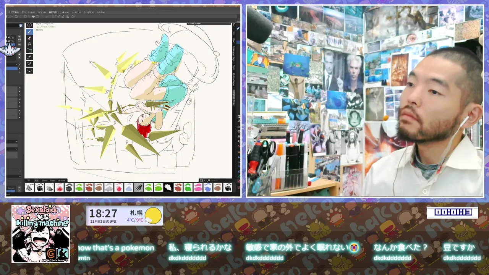The width and height of the screenshot is (489, 275).
Task: Open the ヘルプ menu
Action: coord(100,12)
